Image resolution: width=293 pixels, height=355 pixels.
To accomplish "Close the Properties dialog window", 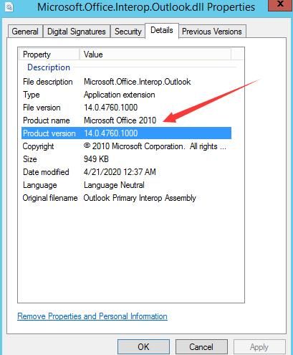I will tap(280, 5).
